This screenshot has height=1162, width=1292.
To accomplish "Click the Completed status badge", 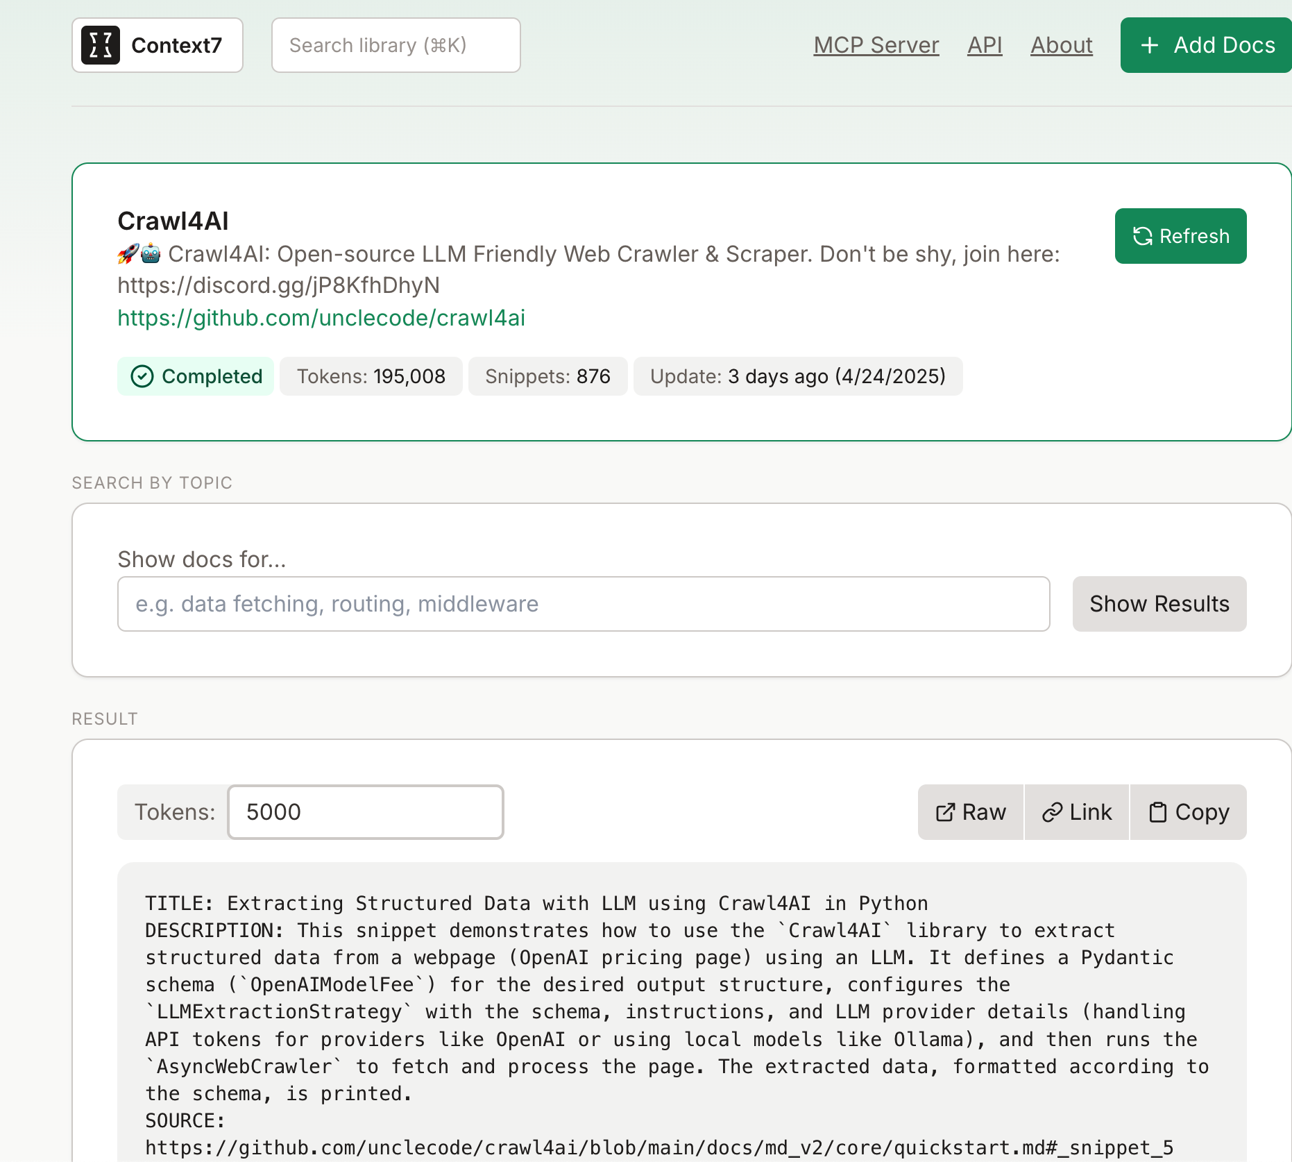I will (196, 376).
